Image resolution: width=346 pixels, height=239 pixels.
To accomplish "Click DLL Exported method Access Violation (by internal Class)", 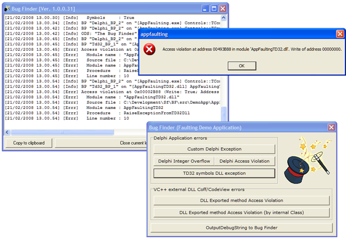I will click(242, 213).
